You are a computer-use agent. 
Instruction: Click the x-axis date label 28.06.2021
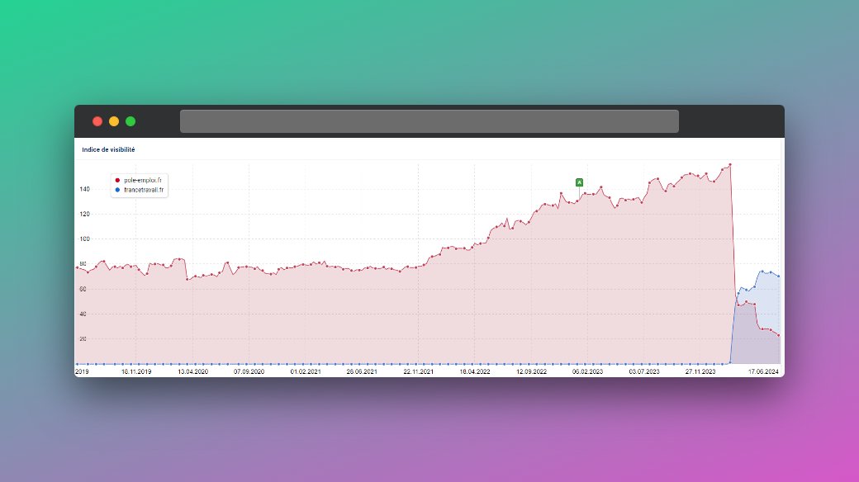click(362, 371)
